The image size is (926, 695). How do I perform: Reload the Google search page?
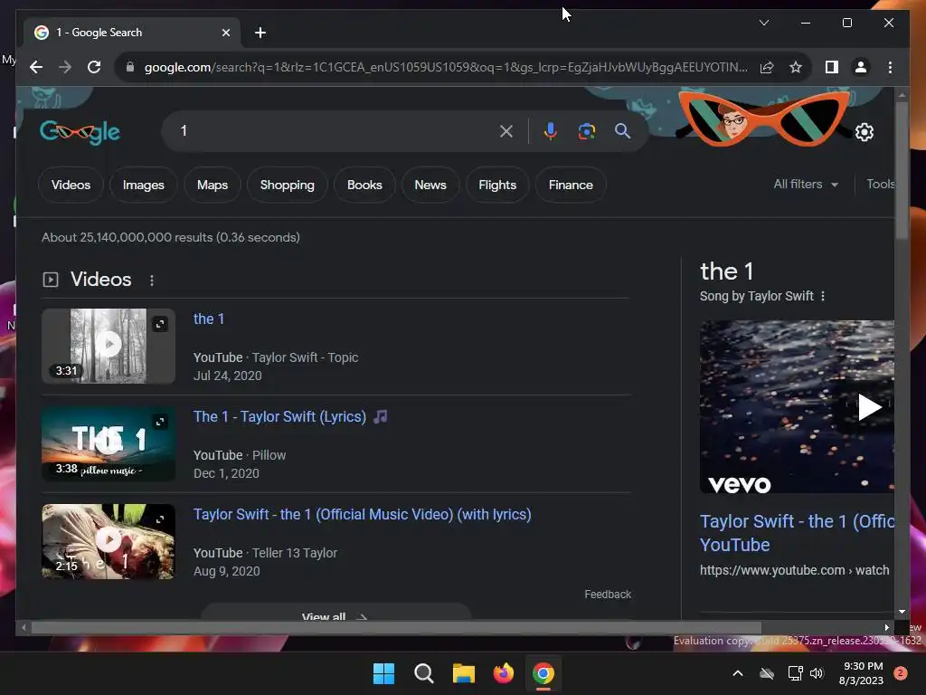coord(94,67)
